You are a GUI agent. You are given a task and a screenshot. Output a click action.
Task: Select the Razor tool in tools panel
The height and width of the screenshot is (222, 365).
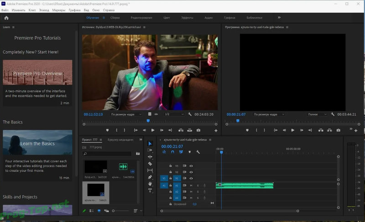point(150,164)
